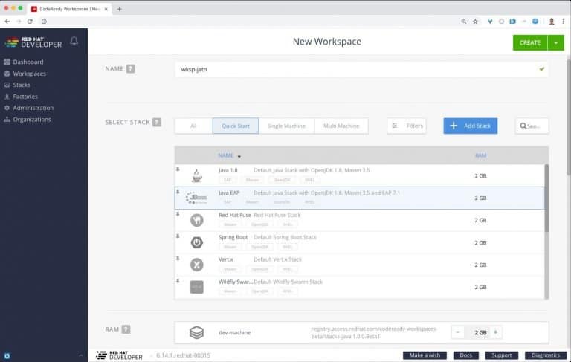The image size is (571, 362).
Task: Click the Red Hat Developer logo in sidebar
Action: point(33,42)
